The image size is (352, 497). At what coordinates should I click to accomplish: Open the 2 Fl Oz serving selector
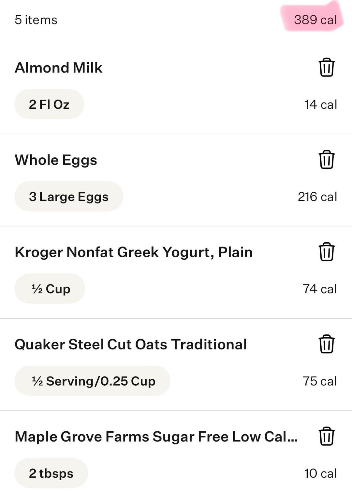(x=49, y=104)
